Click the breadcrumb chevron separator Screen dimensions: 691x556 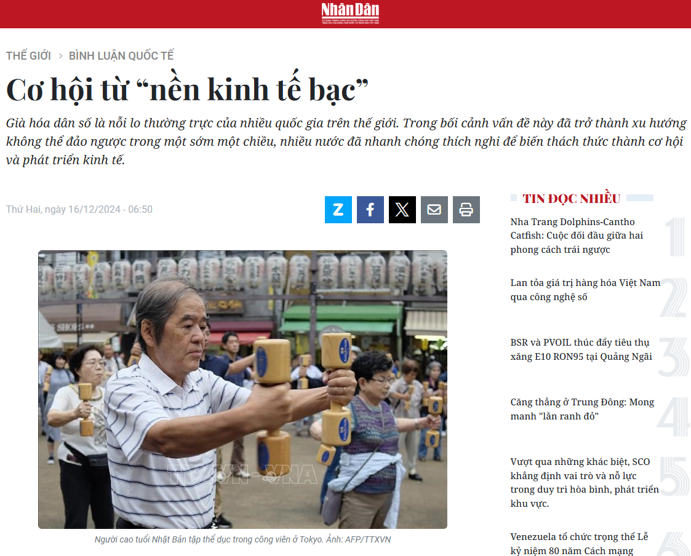point(60,56)
